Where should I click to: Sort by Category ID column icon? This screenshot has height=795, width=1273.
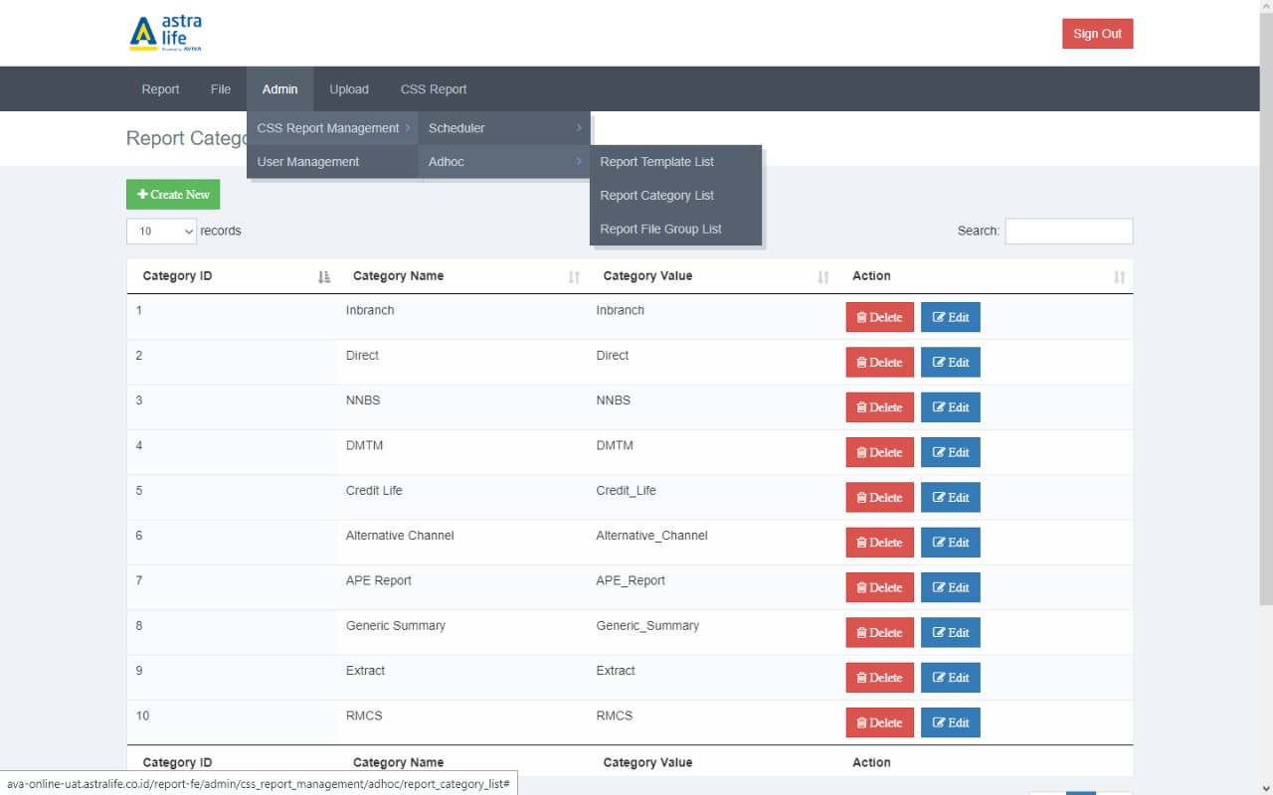(x=323, y=277)
